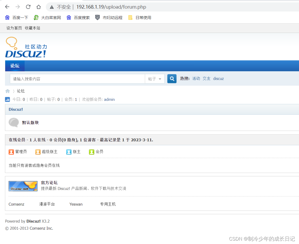Click the 百度一下 bookmark icon
This screenshot has width=299, height=244.
(x=7, y=17)
